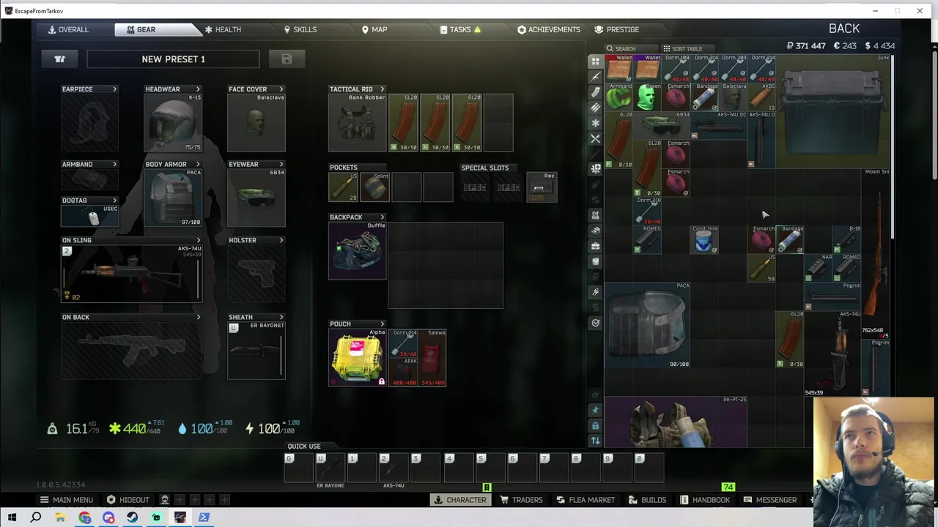938x527 pixels.
Task: Expand the Eyewear slot arrow
Action: (x=281, y=165)
